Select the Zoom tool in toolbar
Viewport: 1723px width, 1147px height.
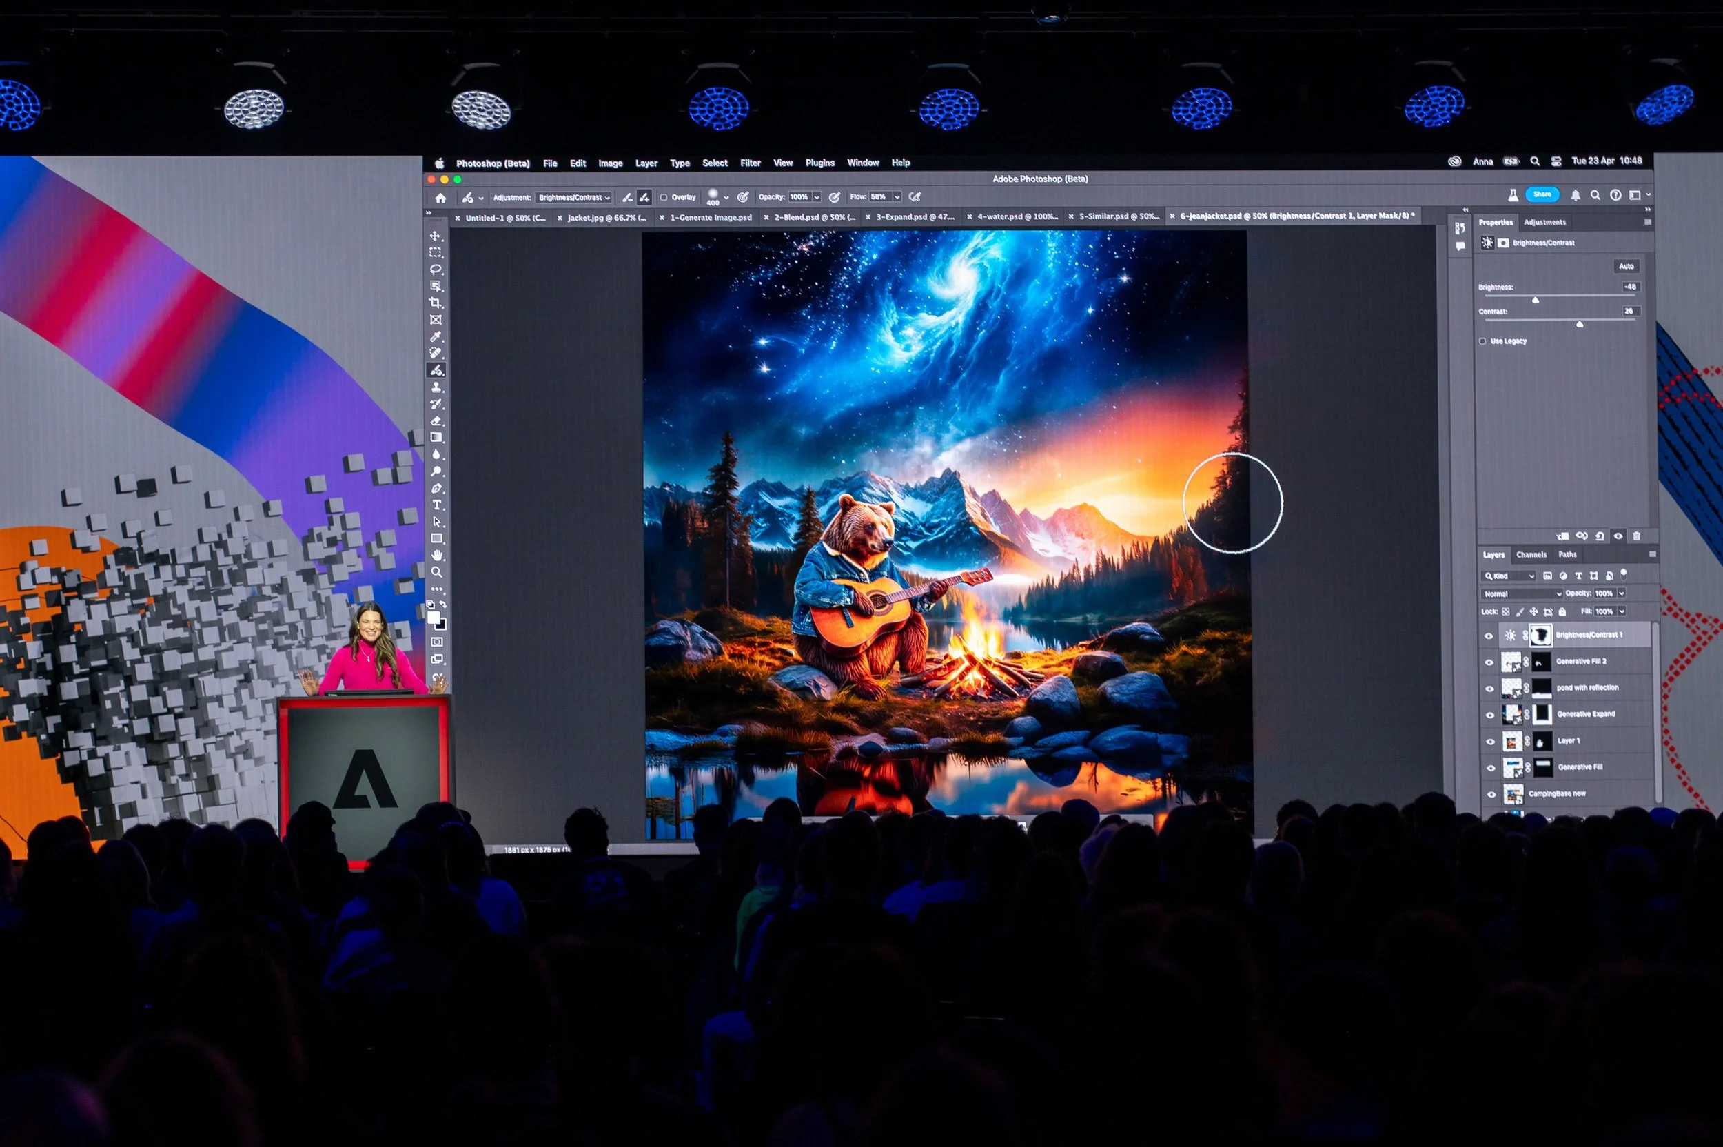coord(436,572)
